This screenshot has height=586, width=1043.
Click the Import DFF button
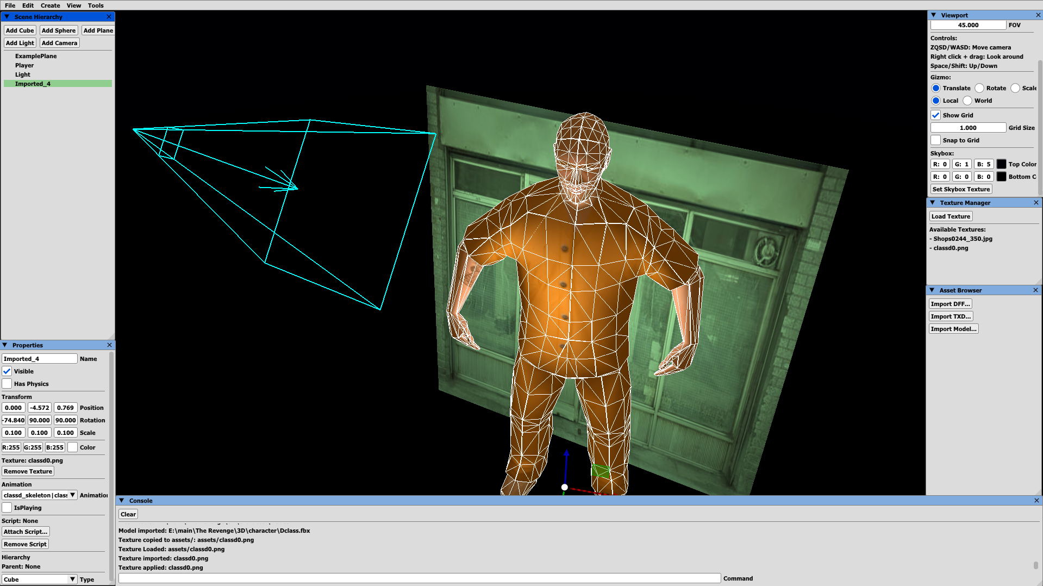950,304
